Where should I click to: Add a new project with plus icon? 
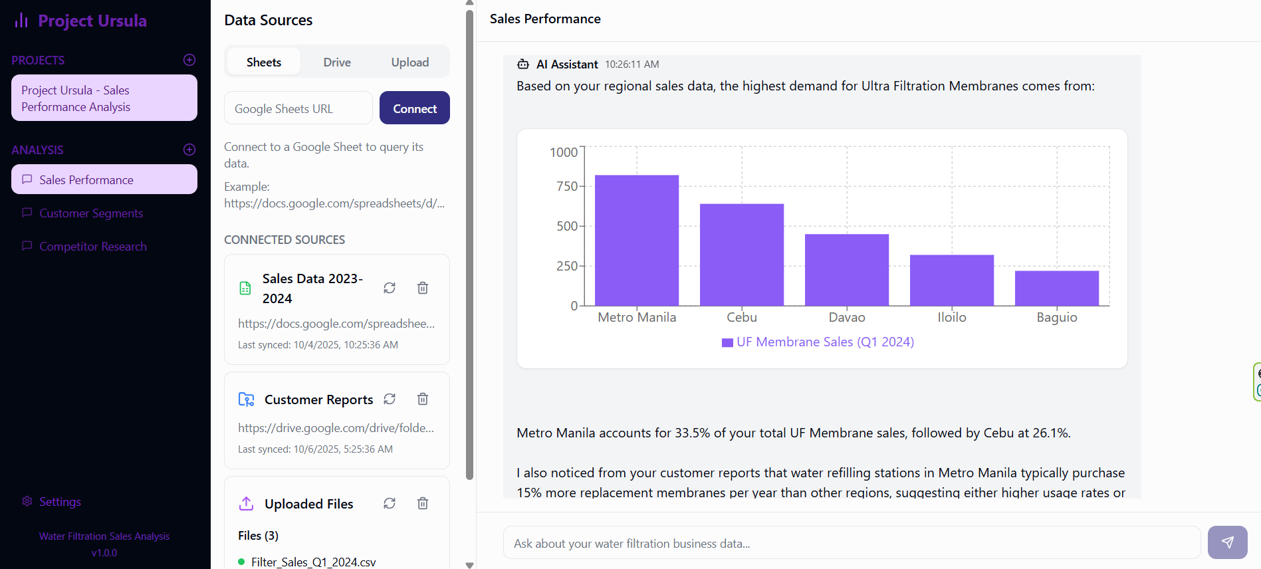189,60
